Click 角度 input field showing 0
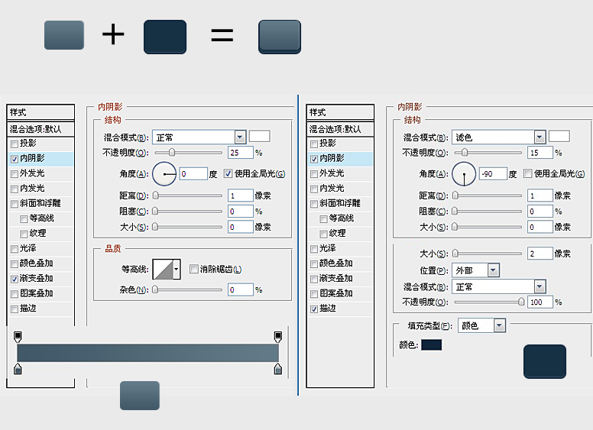Viewport: 593px width, 430px height. pyautogui.click(x=193, y=174)
